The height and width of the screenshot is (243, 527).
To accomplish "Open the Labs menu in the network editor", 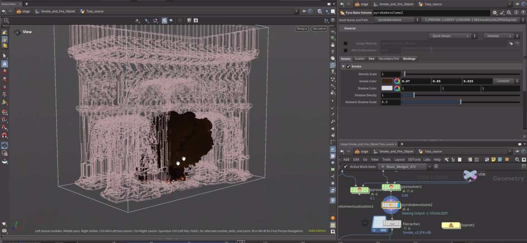I will tap(427, 159).
